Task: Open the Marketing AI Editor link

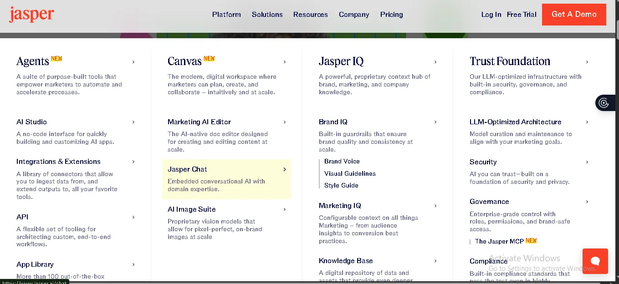Action: pos(199,122)
